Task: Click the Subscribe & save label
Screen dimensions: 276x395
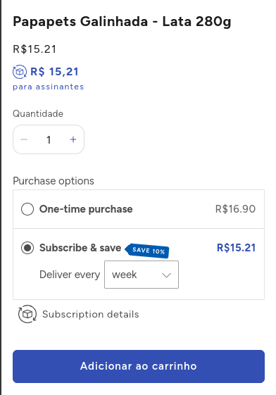Action: (80, 248)
